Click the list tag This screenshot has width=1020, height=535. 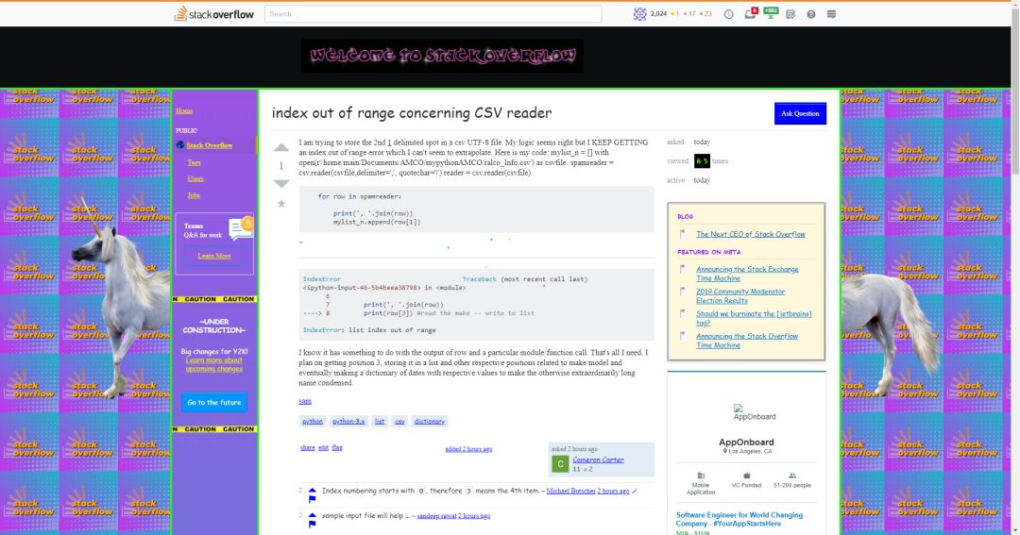click(x=380, y=421)
